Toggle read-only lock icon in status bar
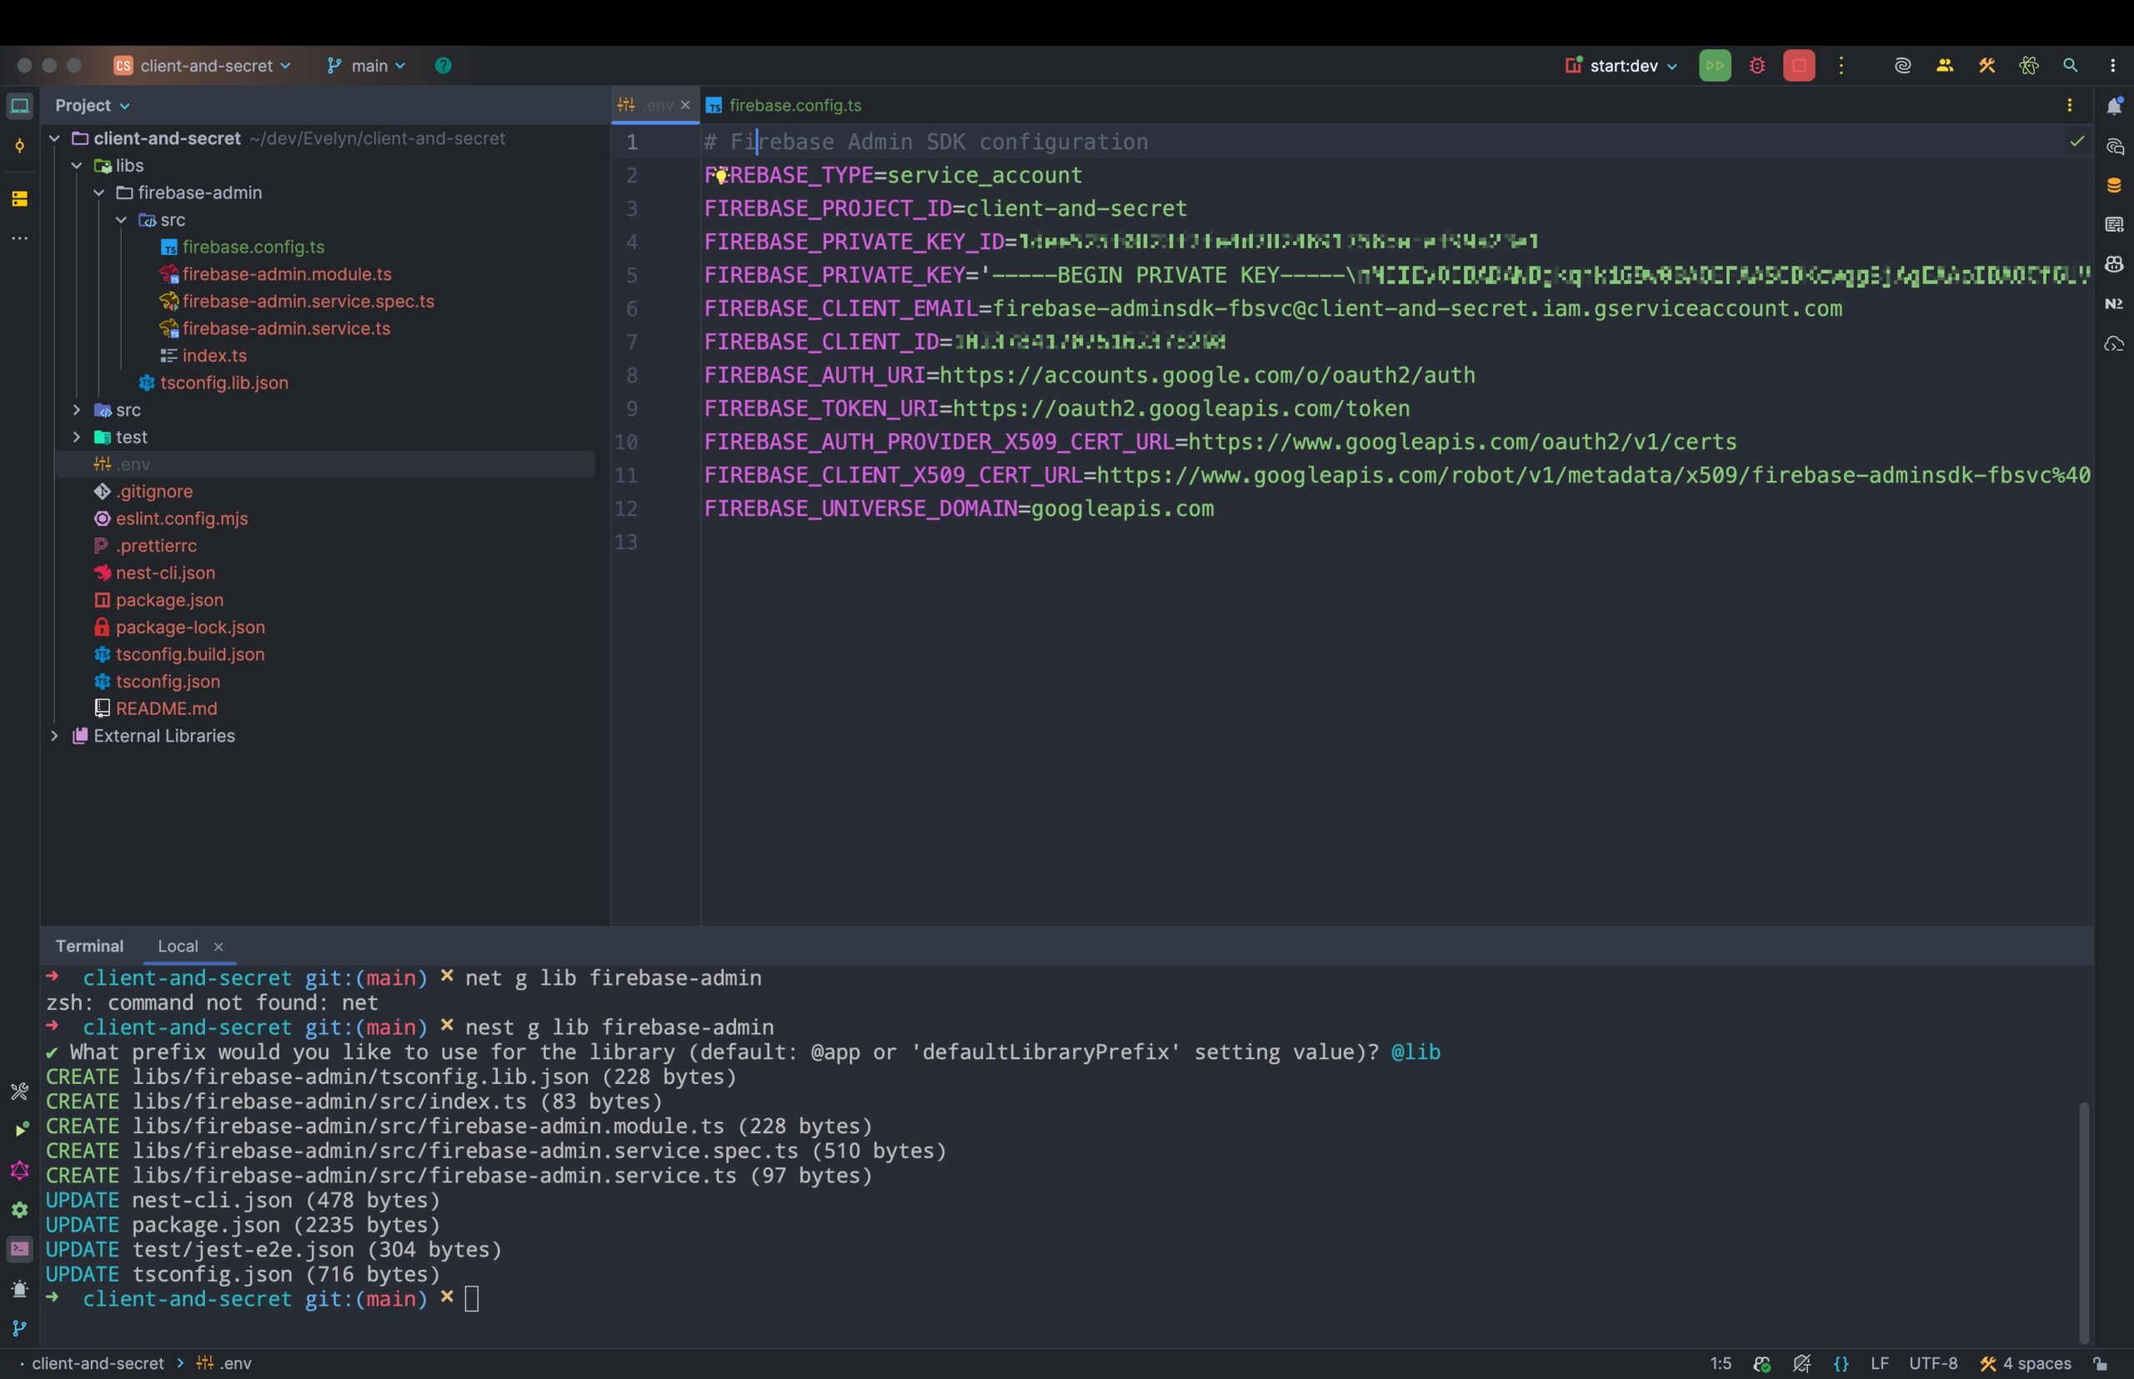 point(2100,1364)
